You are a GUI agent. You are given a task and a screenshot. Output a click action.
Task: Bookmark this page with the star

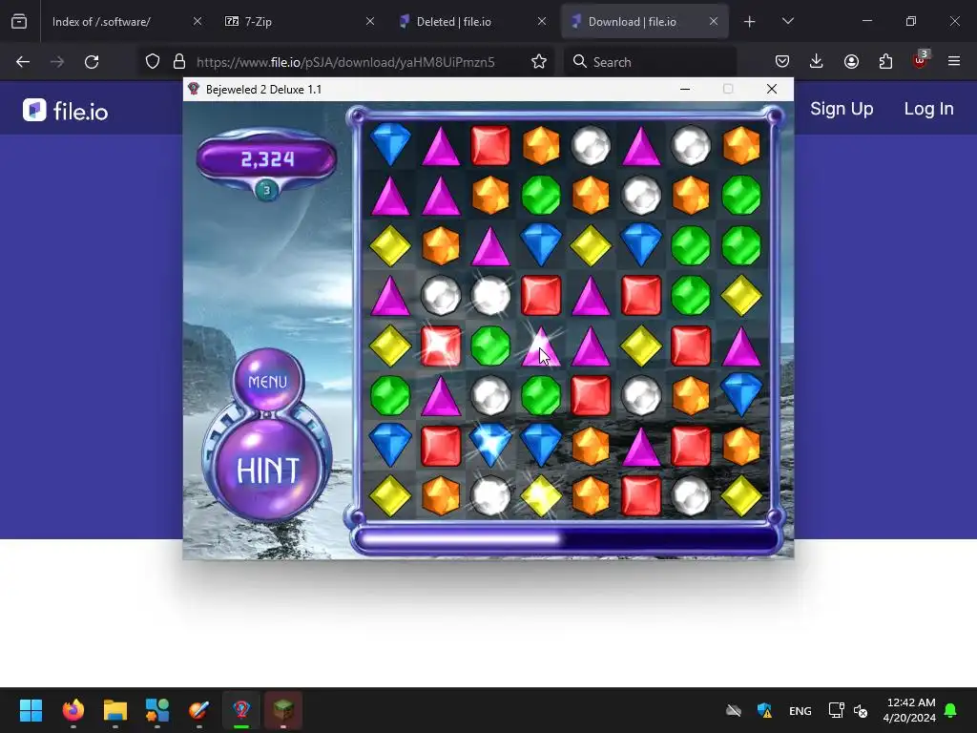tap(539, 62)
